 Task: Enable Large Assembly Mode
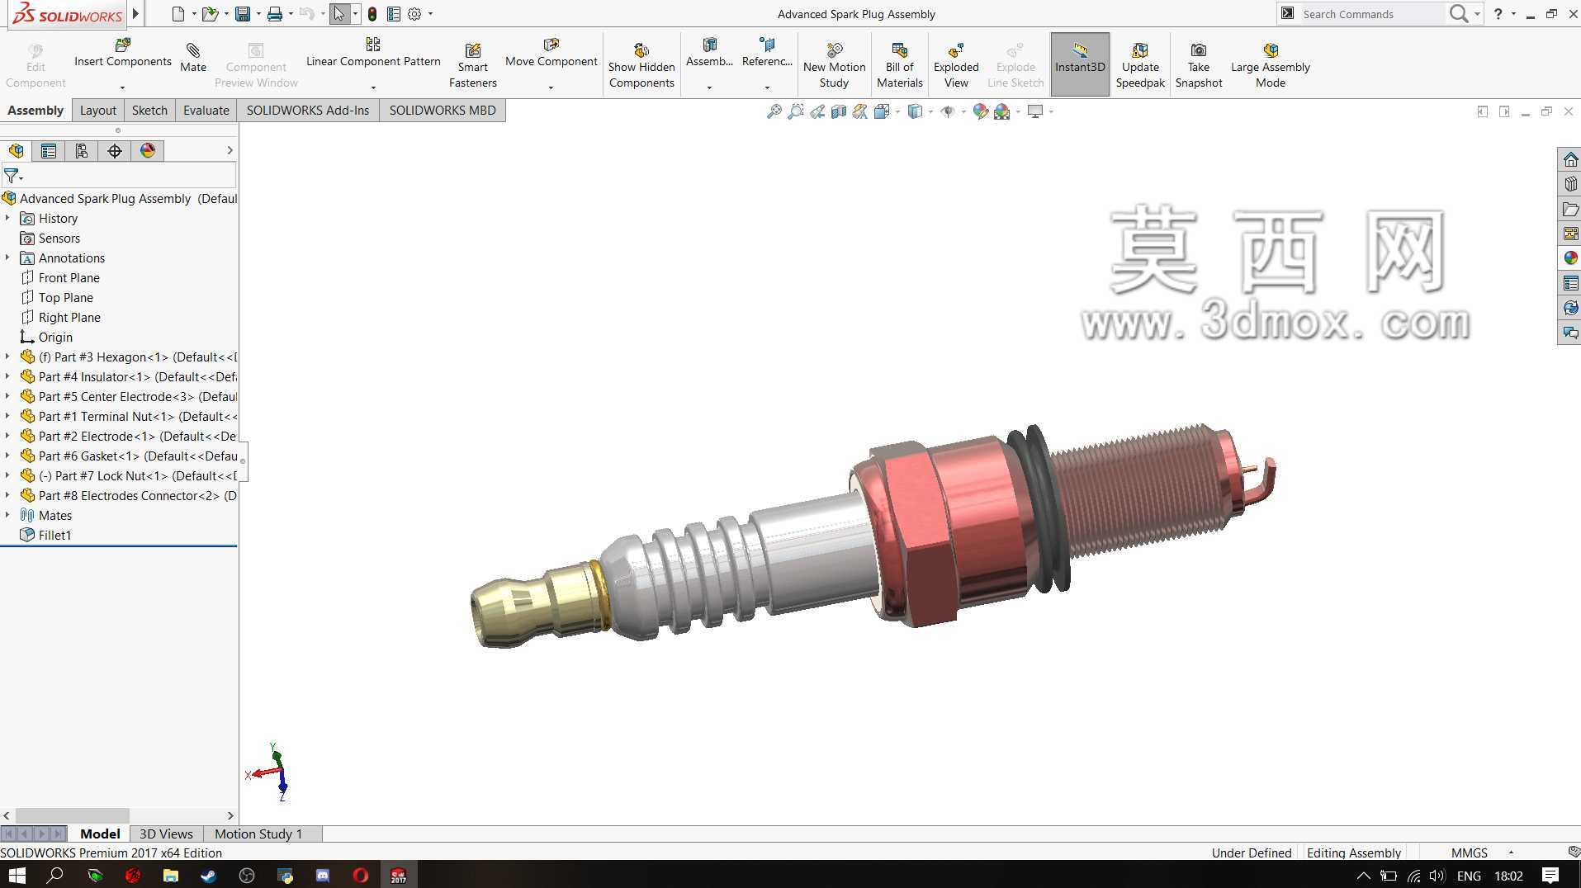(x=1271, y=66)
